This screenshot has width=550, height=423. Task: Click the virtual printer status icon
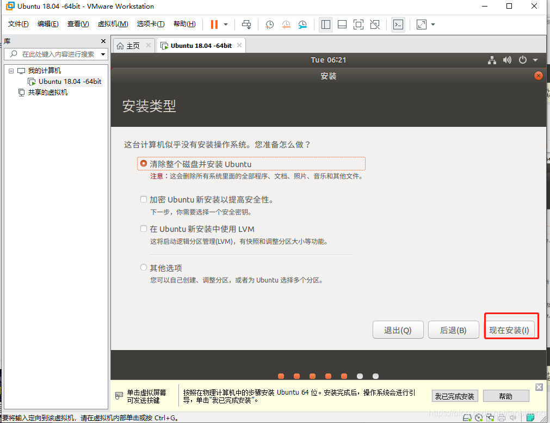tap(501, 418)
